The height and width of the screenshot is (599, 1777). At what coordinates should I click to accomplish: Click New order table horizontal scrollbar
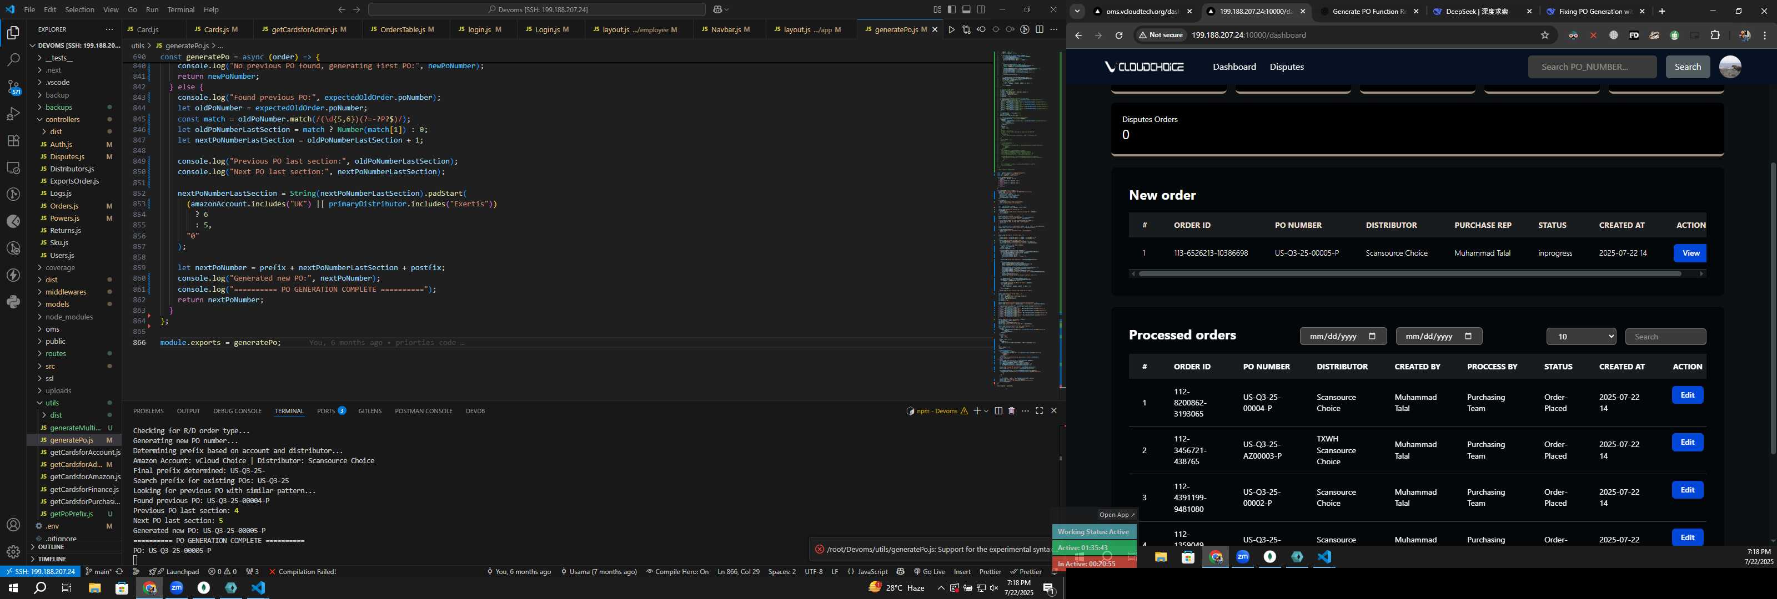pos(1410,273)
